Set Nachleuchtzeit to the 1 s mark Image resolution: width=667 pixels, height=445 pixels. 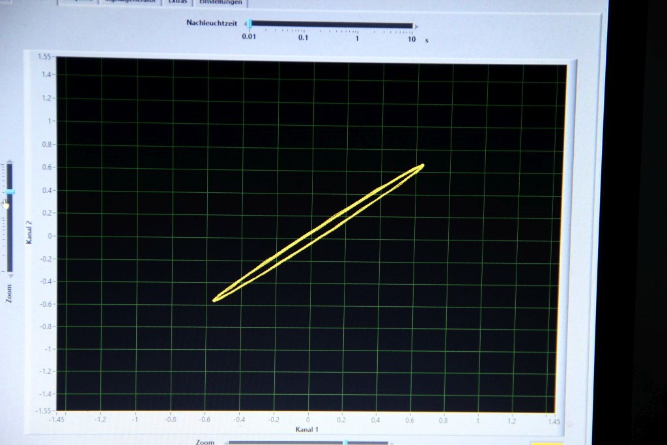tap(357, 26)
